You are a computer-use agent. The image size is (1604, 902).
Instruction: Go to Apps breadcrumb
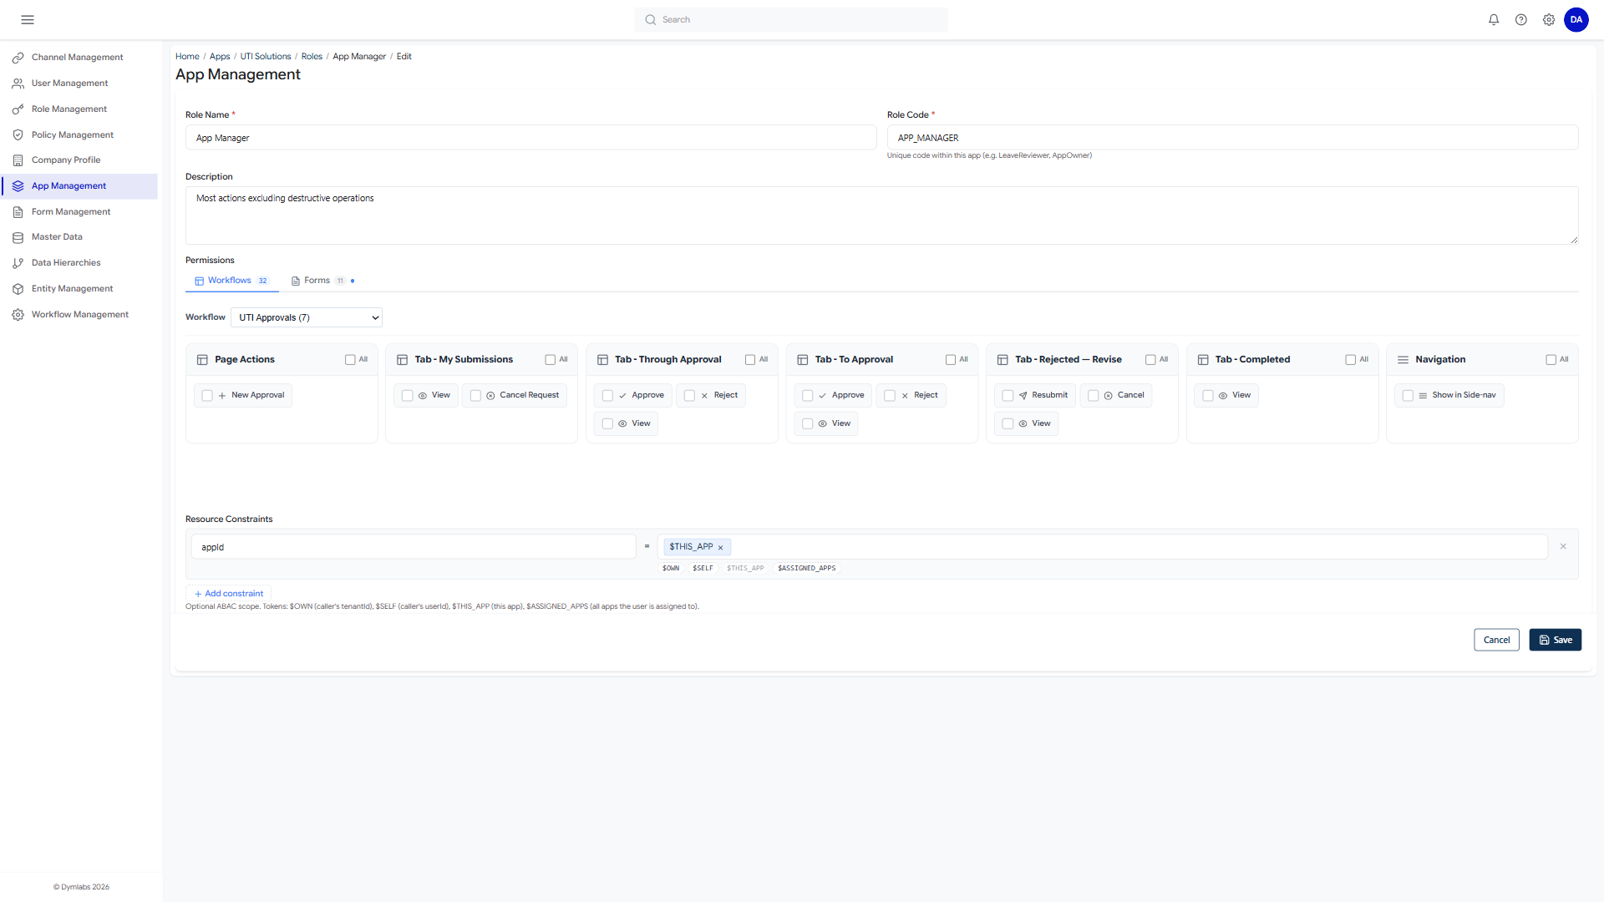(220, 57)
